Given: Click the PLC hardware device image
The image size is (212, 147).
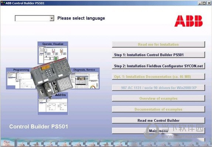Looking at the screenshot, I should coord(52,77).
